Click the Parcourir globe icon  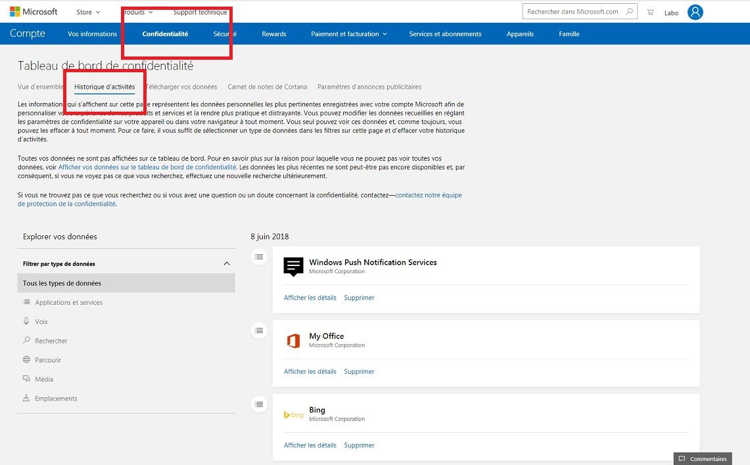coord(26,359)
